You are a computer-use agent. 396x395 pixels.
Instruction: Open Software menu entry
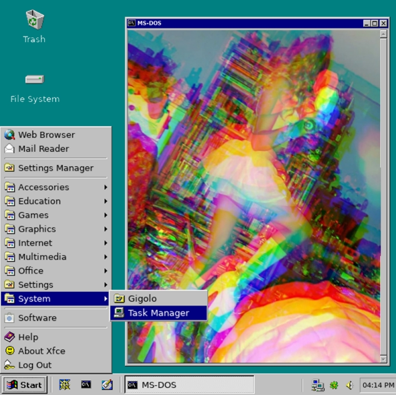56,318
